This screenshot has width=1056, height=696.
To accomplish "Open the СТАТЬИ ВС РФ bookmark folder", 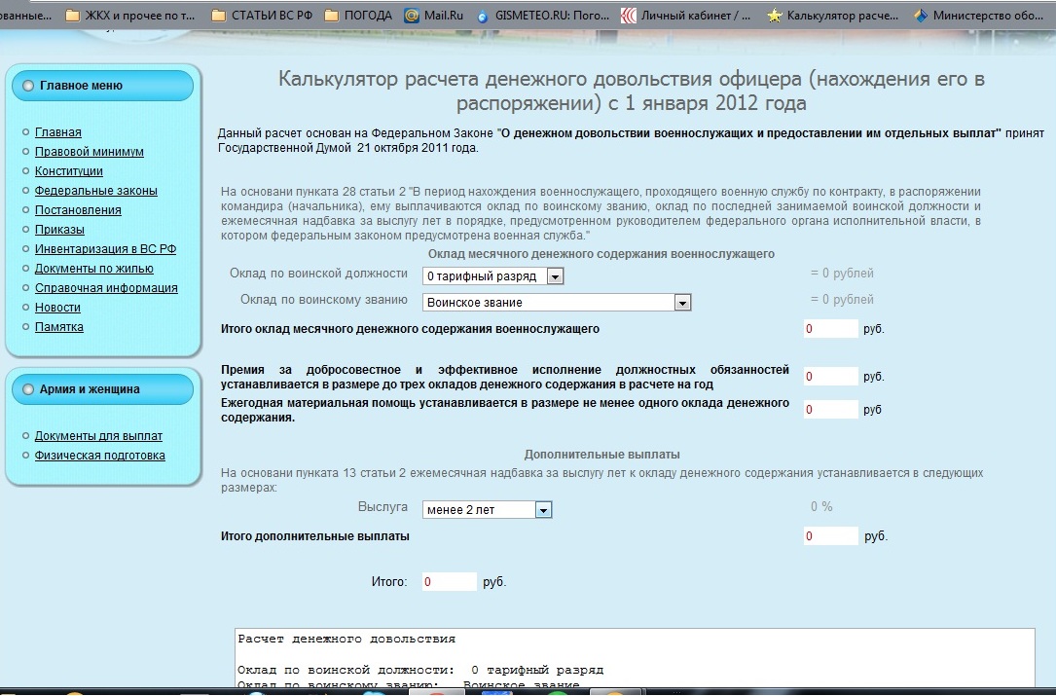I will (x=261, y=16).
